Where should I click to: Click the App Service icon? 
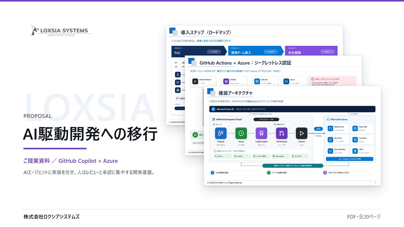330,128
